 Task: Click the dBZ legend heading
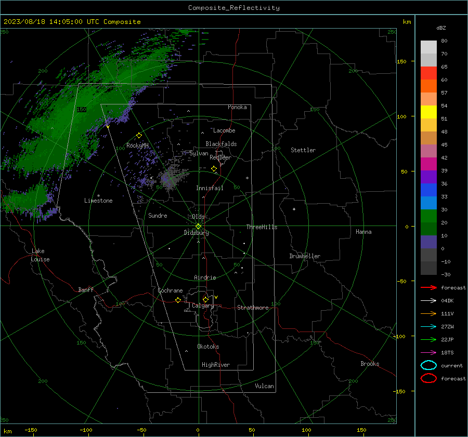click(441, 28)
